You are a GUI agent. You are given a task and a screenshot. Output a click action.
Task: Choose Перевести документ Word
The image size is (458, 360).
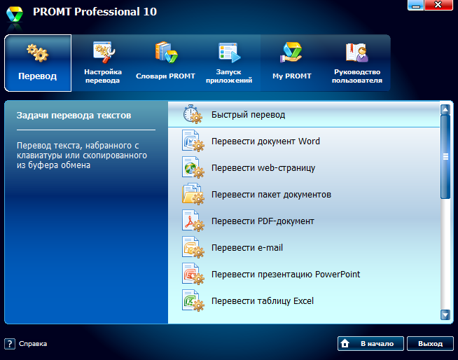(304, 141)
